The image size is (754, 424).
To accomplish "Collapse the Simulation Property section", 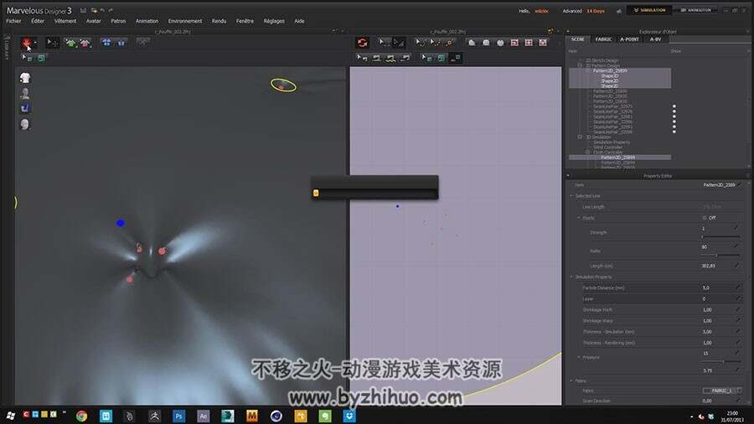I will click(571, 277).
